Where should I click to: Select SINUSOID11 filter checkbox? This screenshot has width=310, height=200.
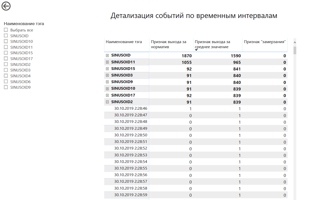(x=6, y=47)
